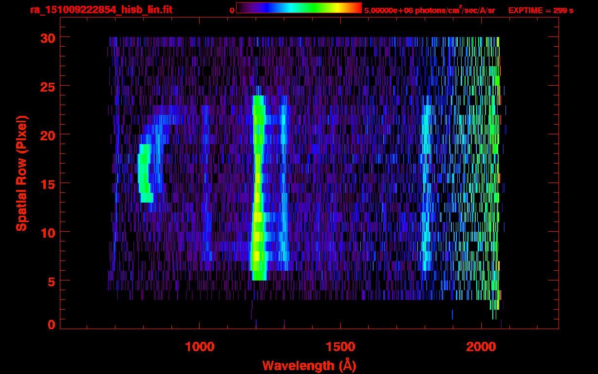The height and width of the screenshot is (374, 598).
Task: Click the bright emission line near 1216 Å
Action: click(258, 188)
